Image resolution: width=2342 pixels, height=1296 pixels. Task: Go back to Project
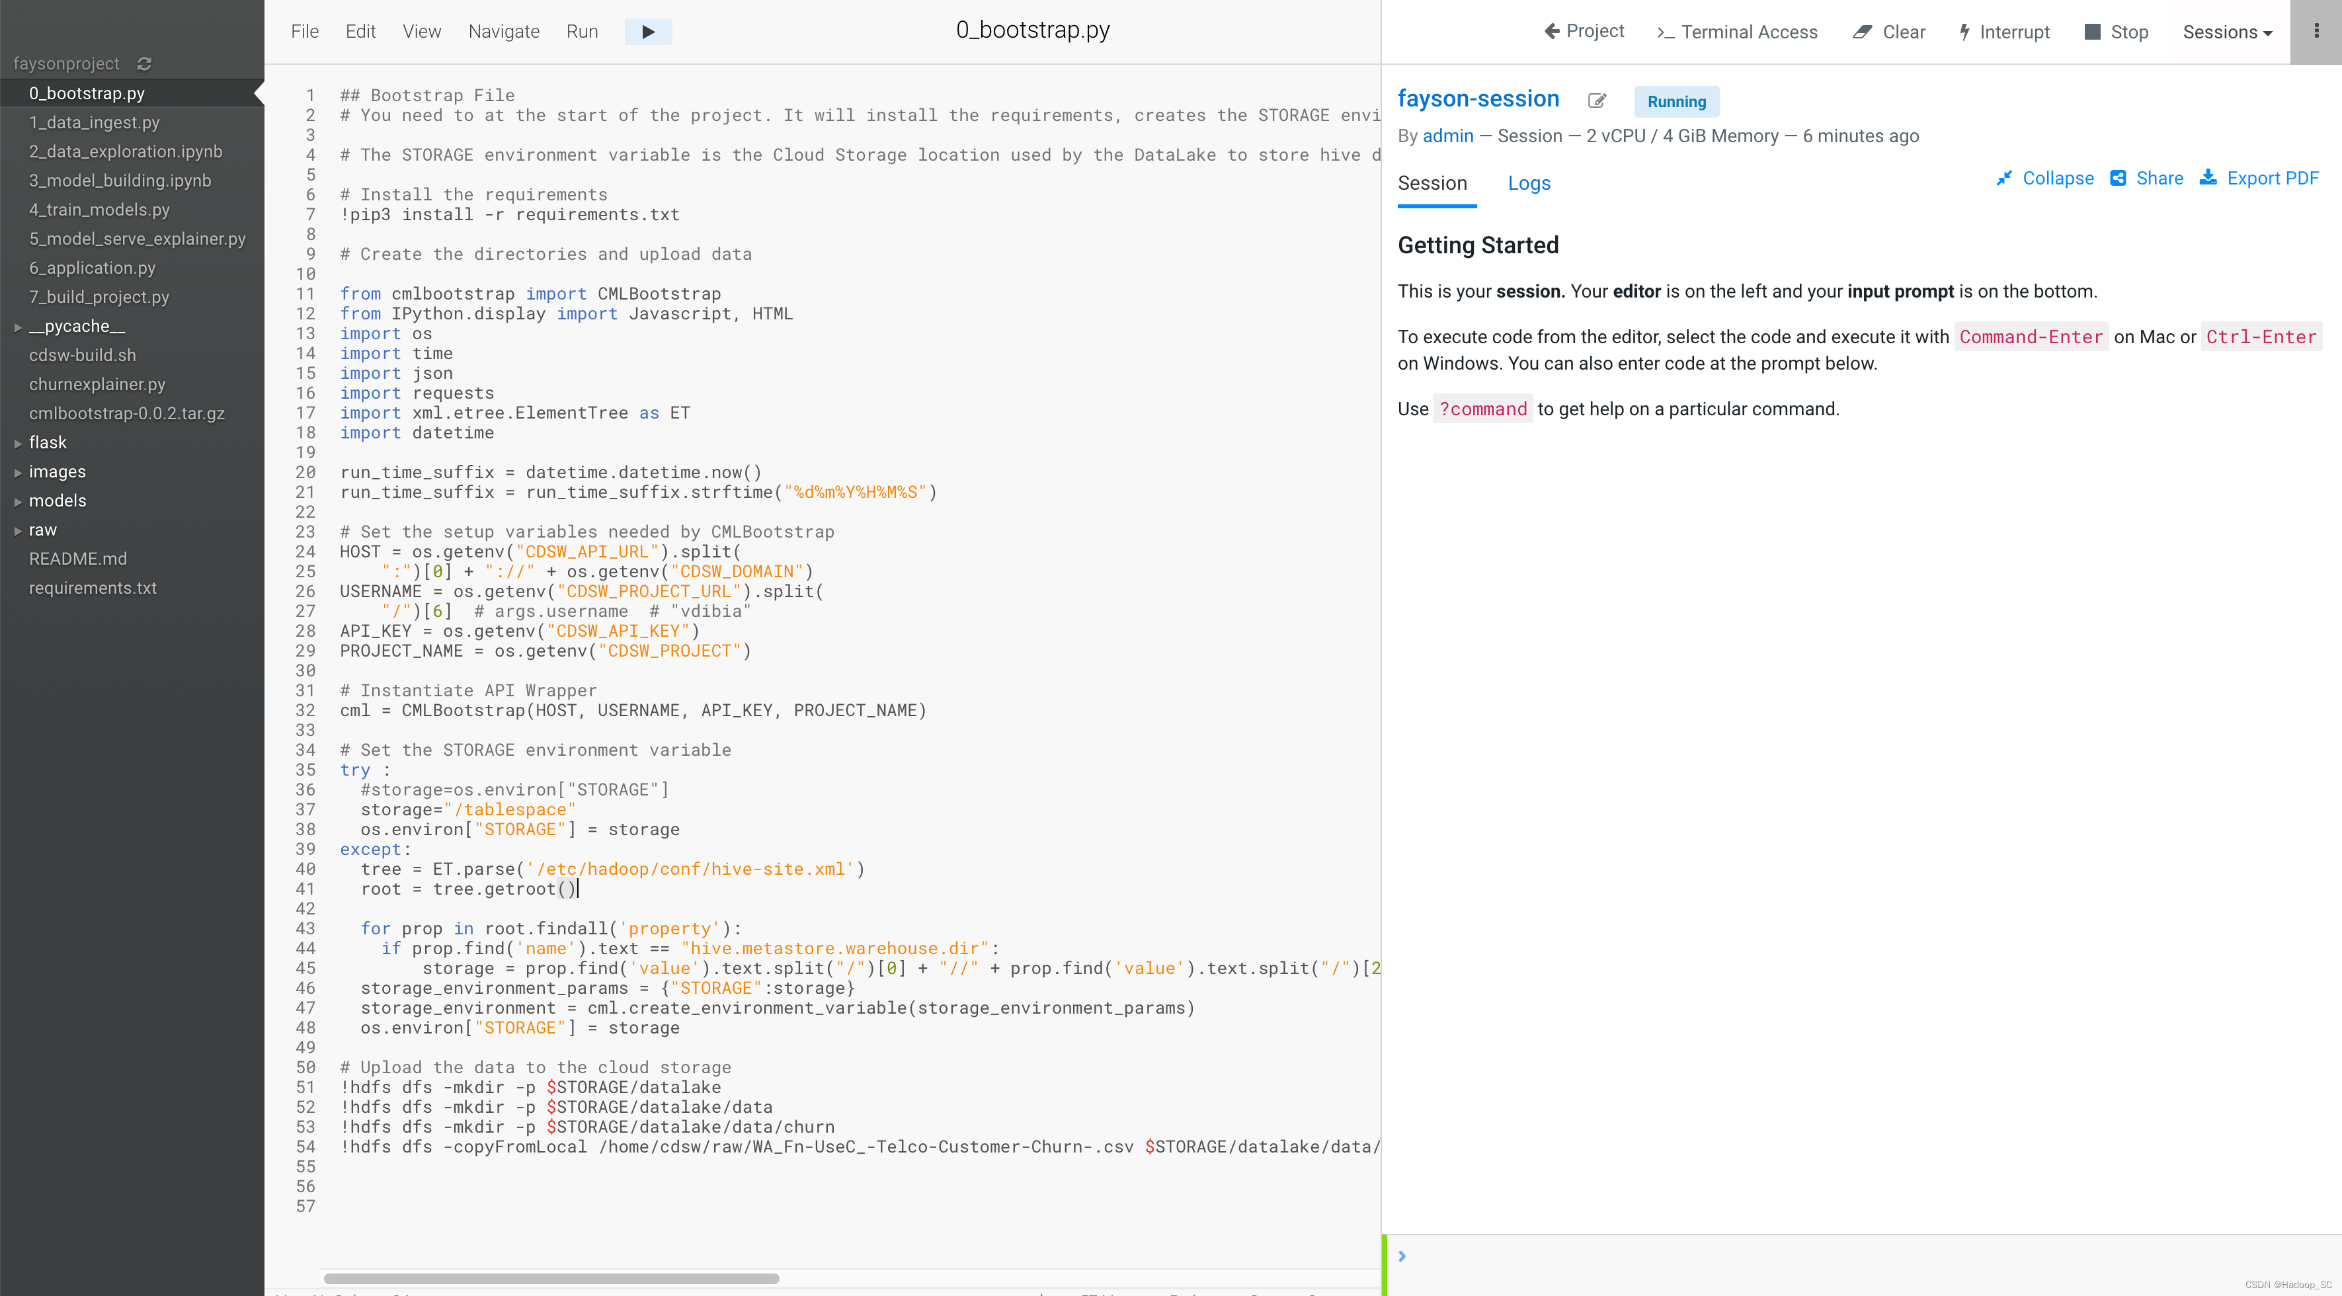pos(1584,32)
